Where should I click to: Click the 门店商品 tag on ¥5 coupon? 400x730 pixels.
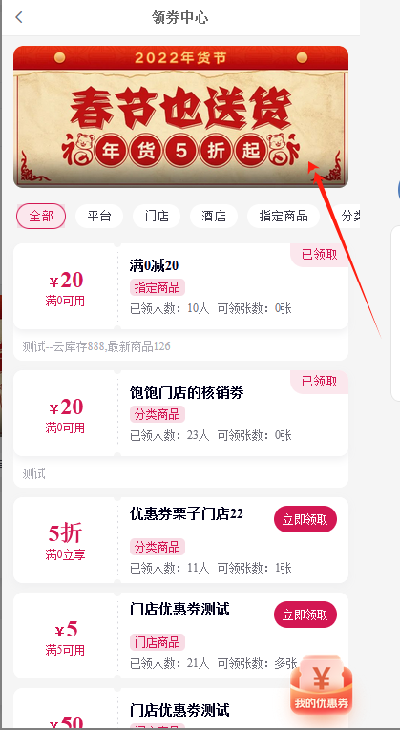pyautogui.click(x=158, y=642)
